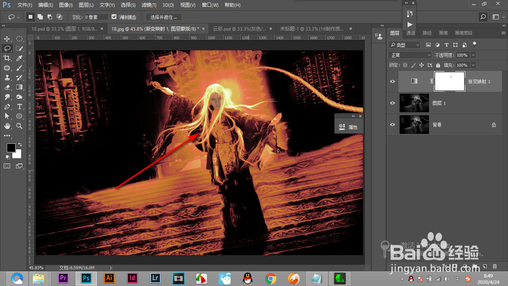Open the lasso tool preset picker

point(14,17)
